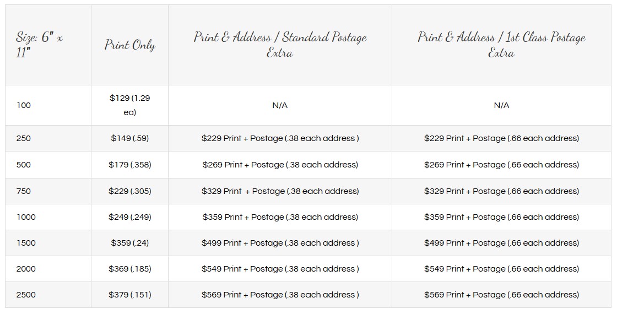This screenshot has height=314, width=617.
Task: Select the $229 standard postage (.38) cell
Action: point(280,138)
